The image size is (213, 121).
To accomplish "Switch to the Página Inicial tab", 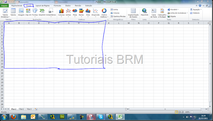I will 17,6.
